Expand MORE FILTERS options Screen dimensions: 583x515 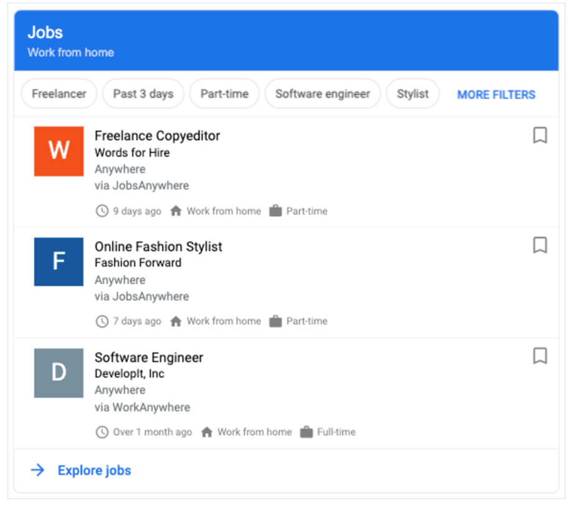pyautogui.click(x=496, y=95)
